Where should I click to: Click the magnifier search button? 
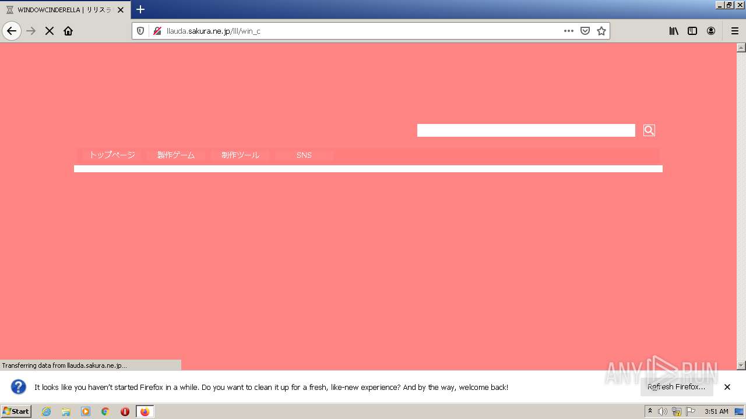[x=649, y=130]
